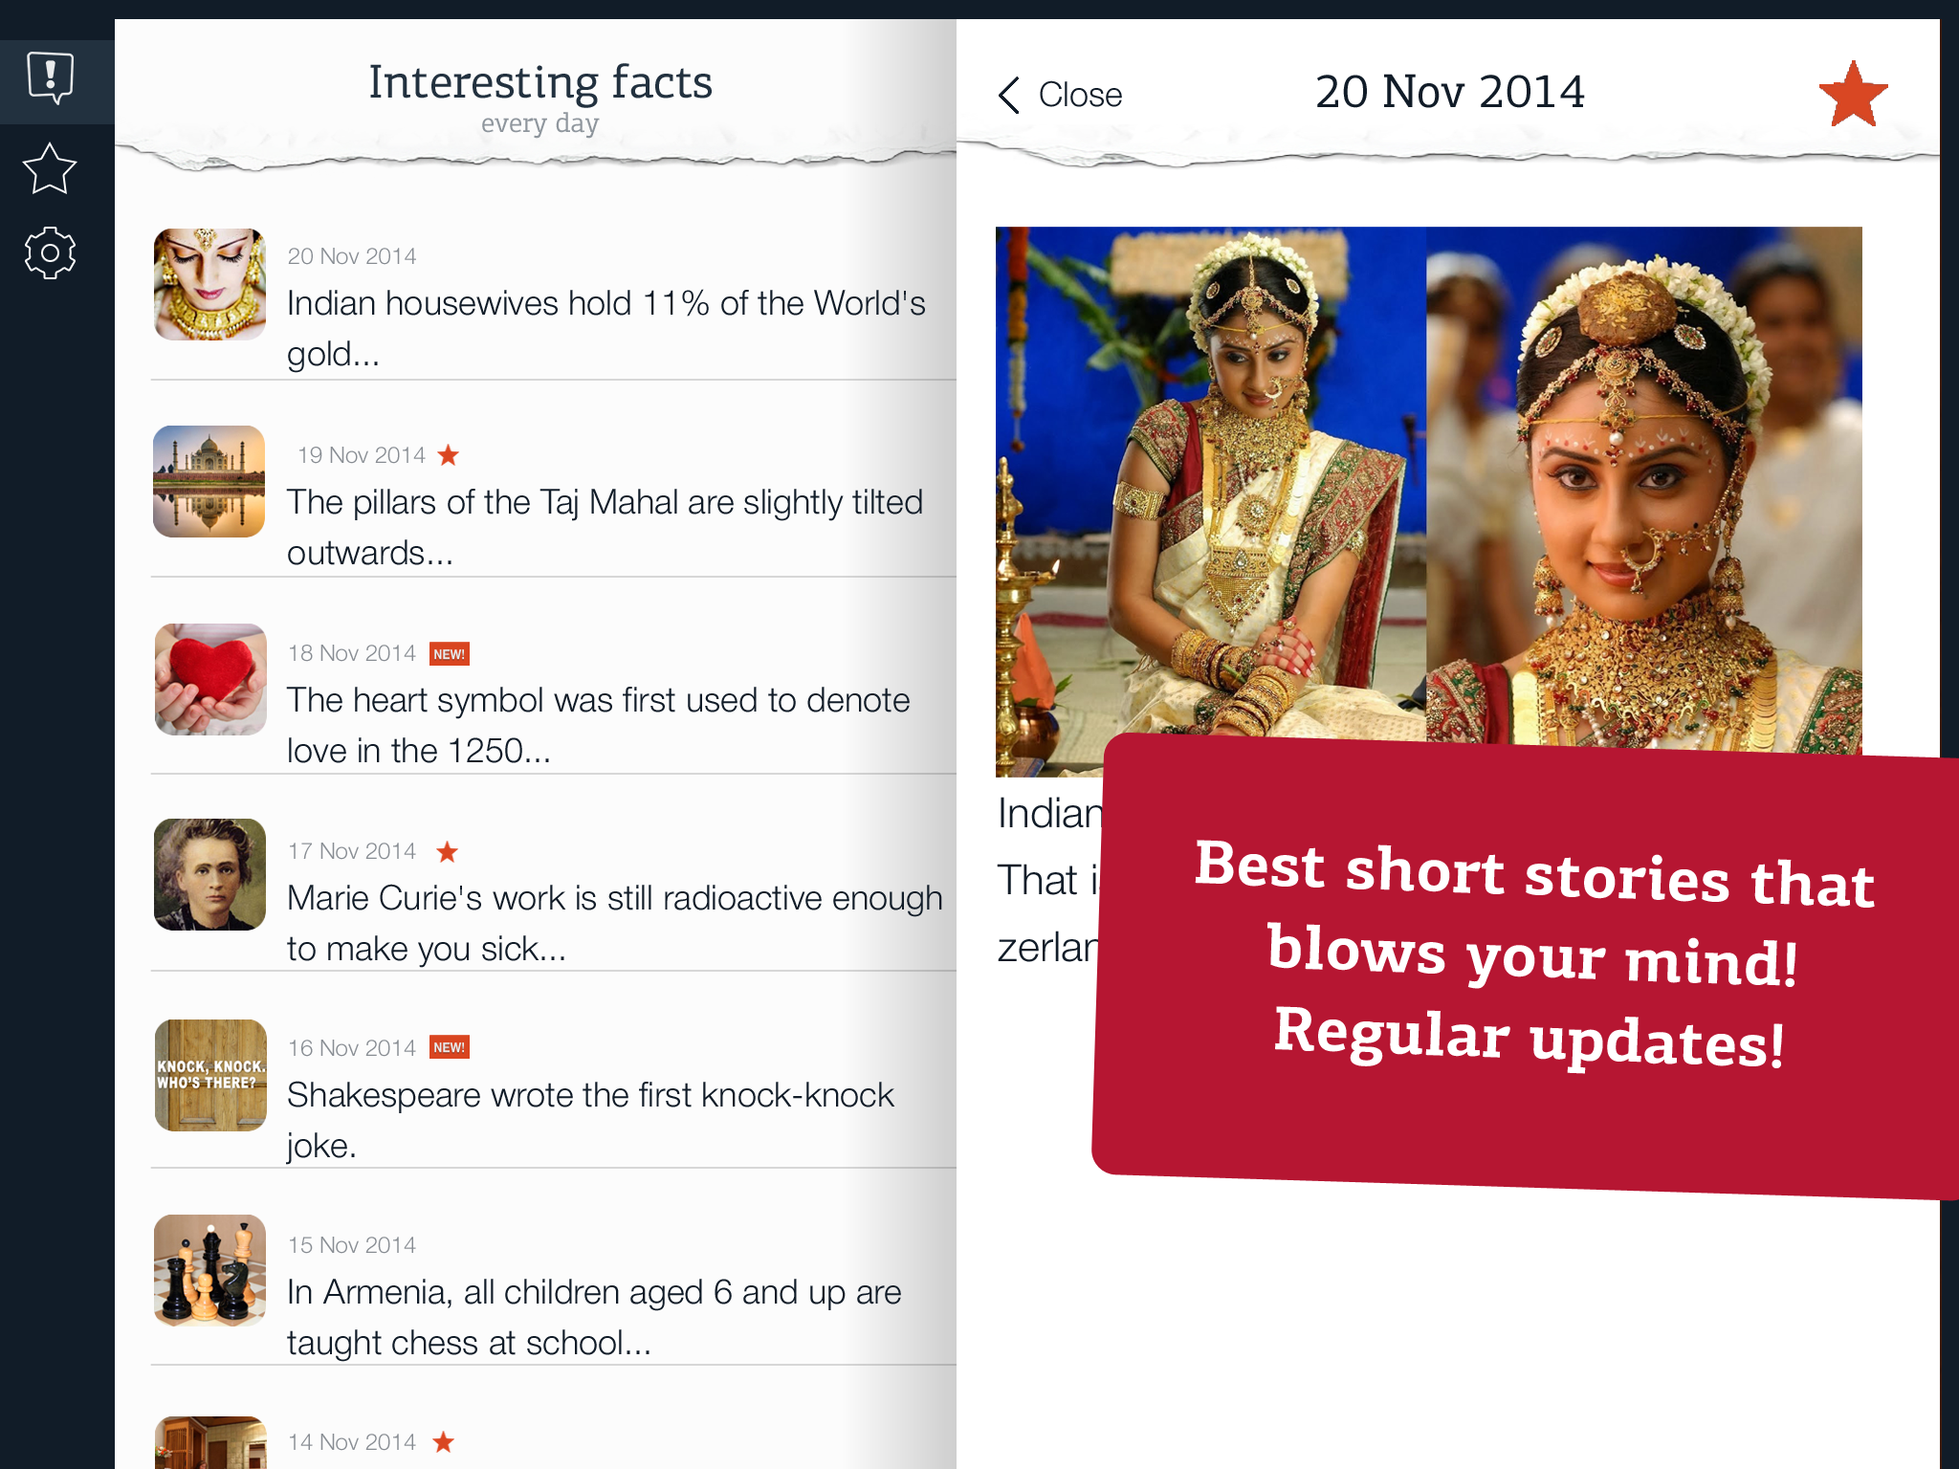
Task: Open the Marie Curie portrait thumbnail
Action: tap(209, 874)
